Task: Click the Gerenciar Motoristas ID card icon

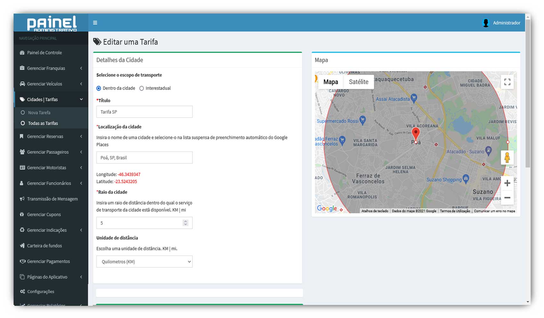Action: point(22,167)
